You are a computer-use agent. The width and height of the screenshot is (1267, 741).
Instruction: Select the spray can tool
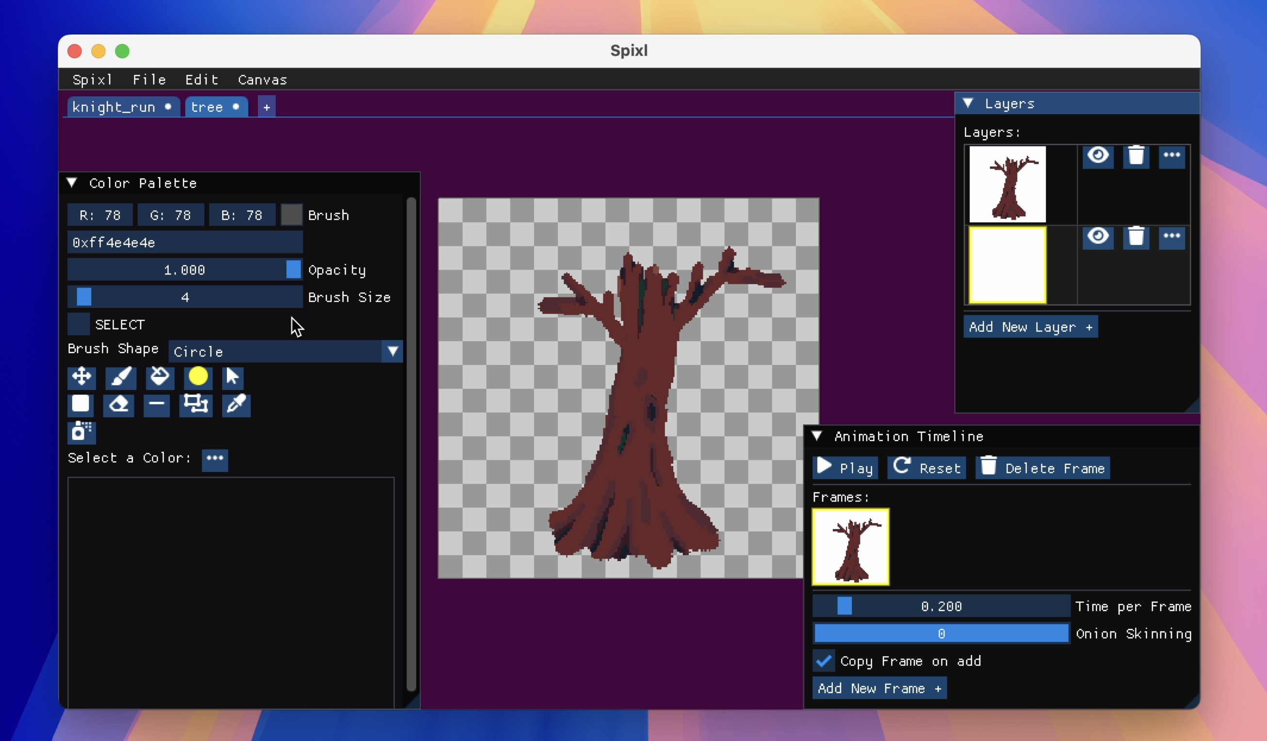click(x=81, y=433)
